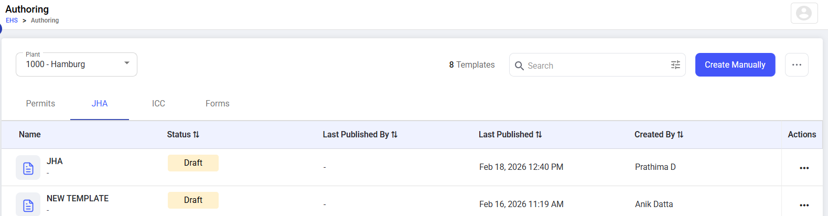
Task: Click the magnifier icon in the search box
Action: [x=519, y=66]
